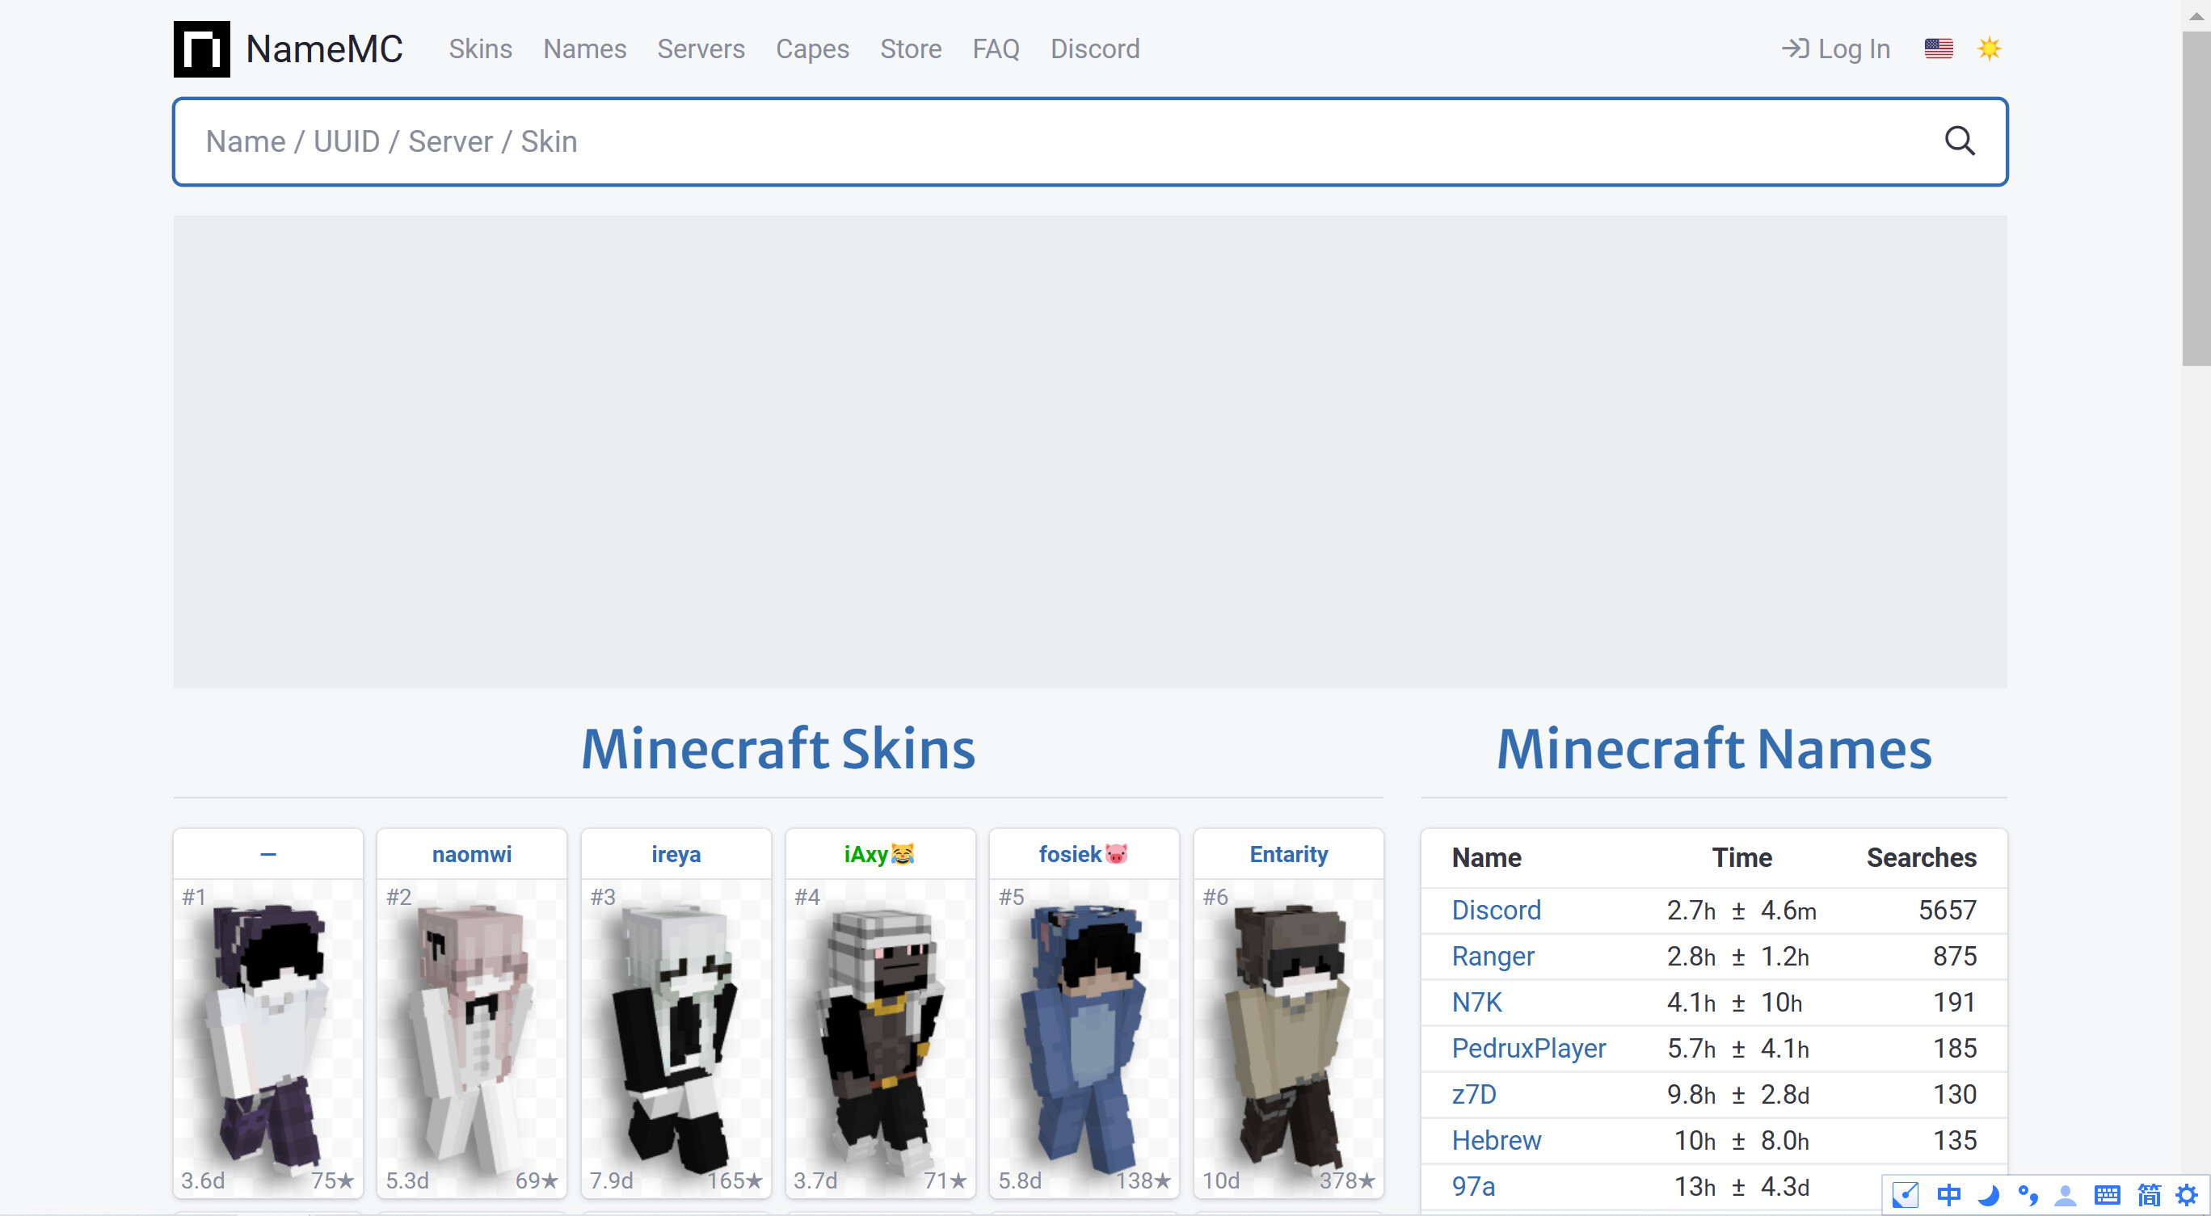Toggle the Chinese input mode icon
Viewport: 2211px width, 1216px height.
click(1948, 1194)
